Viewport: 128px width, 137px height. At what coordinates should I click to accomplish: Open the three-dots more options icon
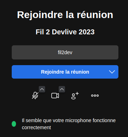coord(95,96)
